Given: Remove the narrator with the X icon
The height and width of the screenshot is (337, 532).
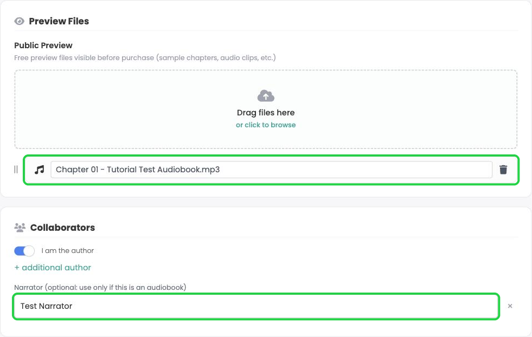Looking at the screenshot, I should [x=510, y=306].
